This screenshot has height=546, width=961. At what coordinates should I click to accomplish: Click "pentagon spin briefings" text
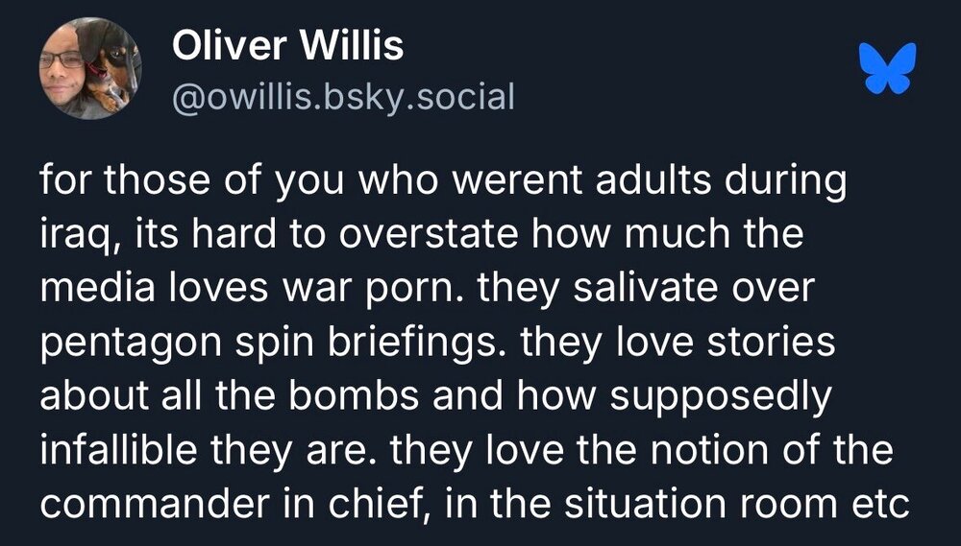click(x=274, y=342)
